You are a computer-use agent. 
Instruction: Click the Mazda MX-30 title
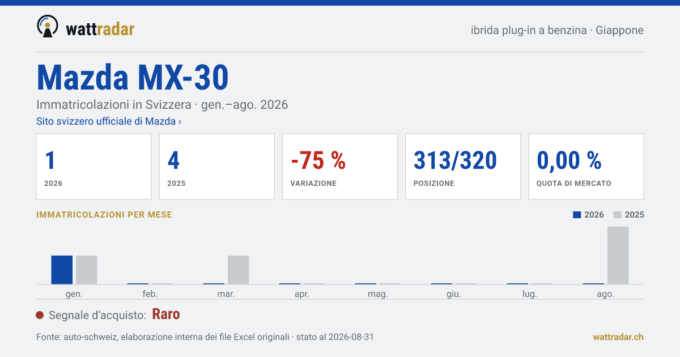(133, 78)
